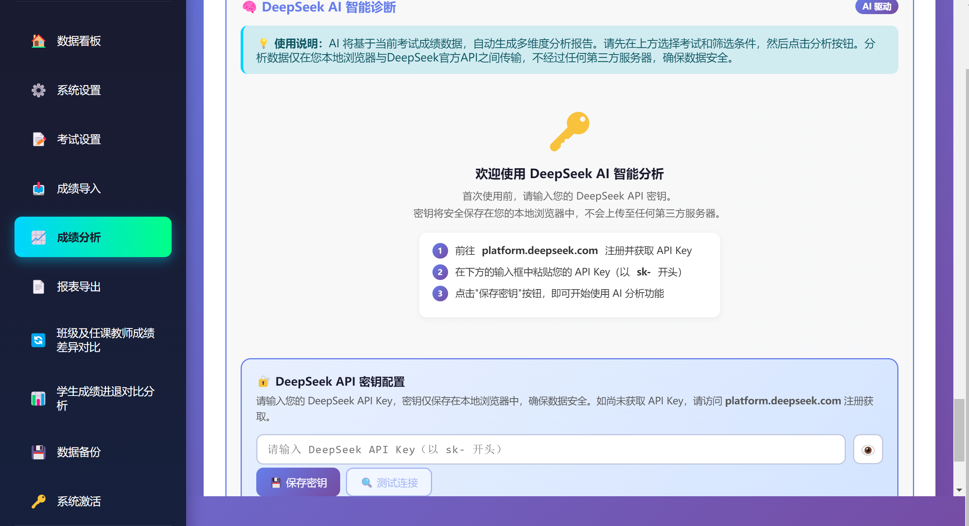
Task: Click the gear icon beside 系统设置
Action: (39, 90)
